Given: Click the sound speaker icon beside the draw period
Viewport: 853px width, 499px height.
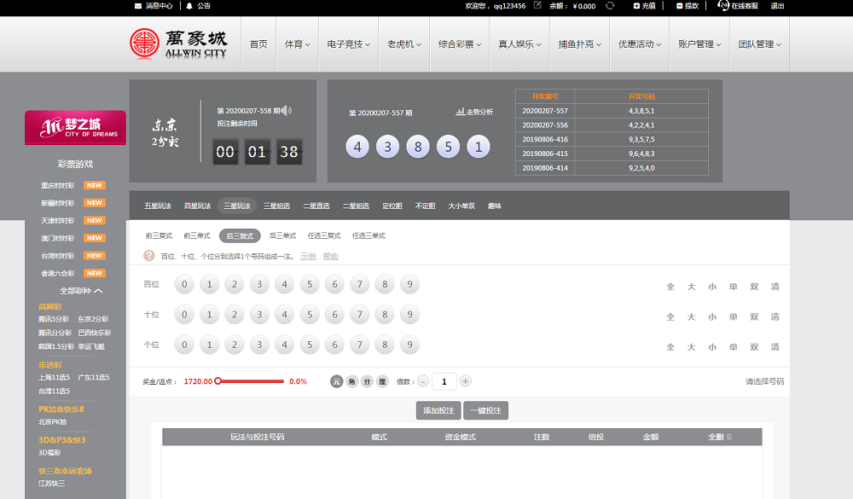Looking at the screenshot, I should [x=287, y=110].
